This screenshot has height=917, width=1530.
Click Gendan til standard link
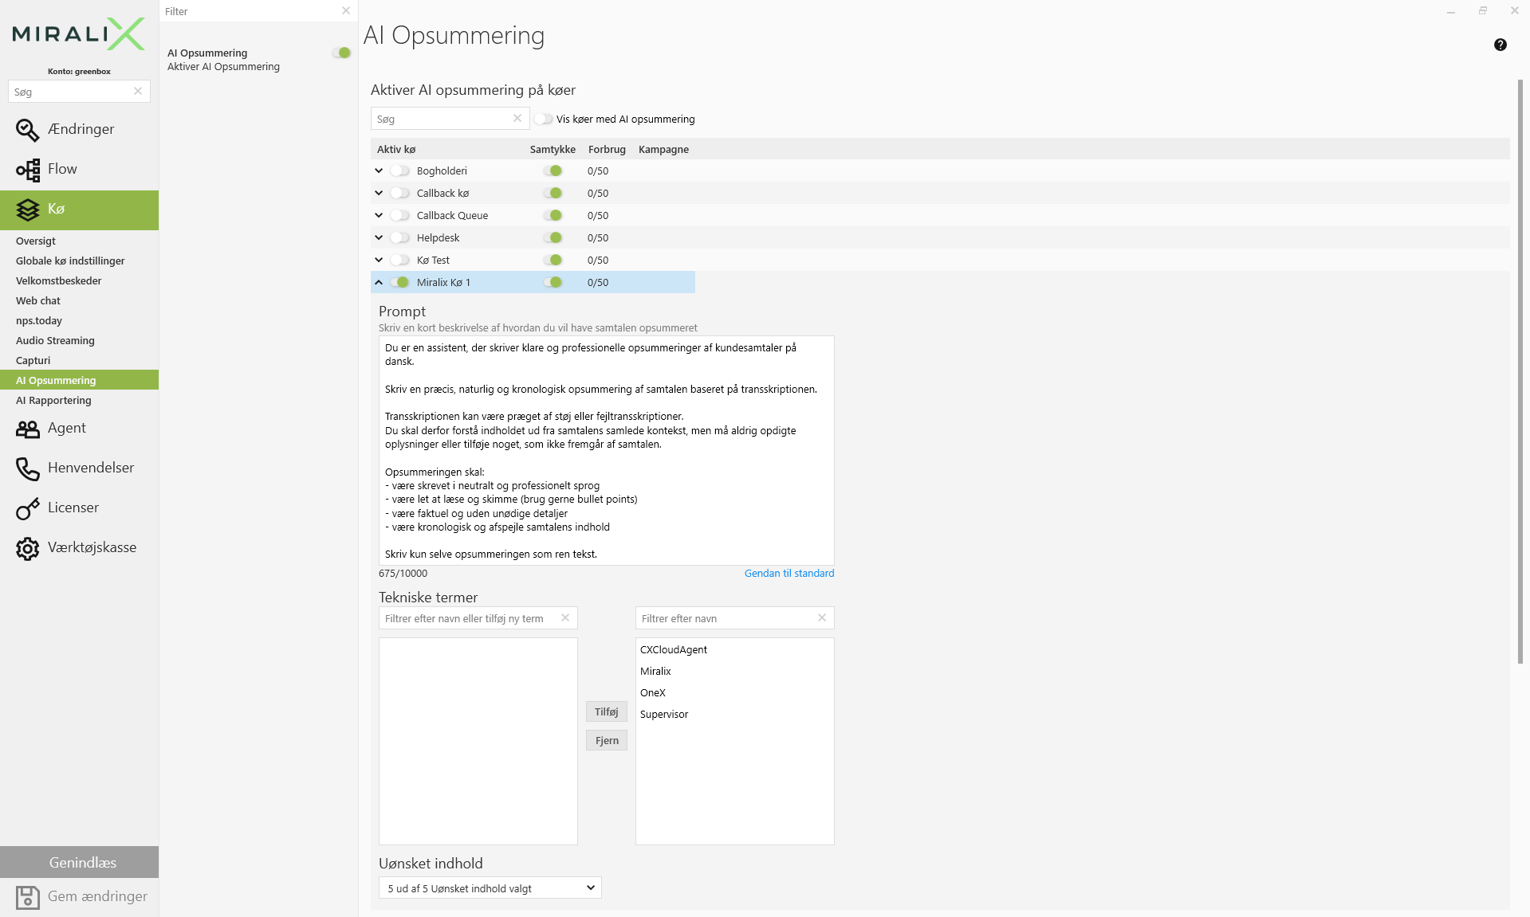(789, 573)
